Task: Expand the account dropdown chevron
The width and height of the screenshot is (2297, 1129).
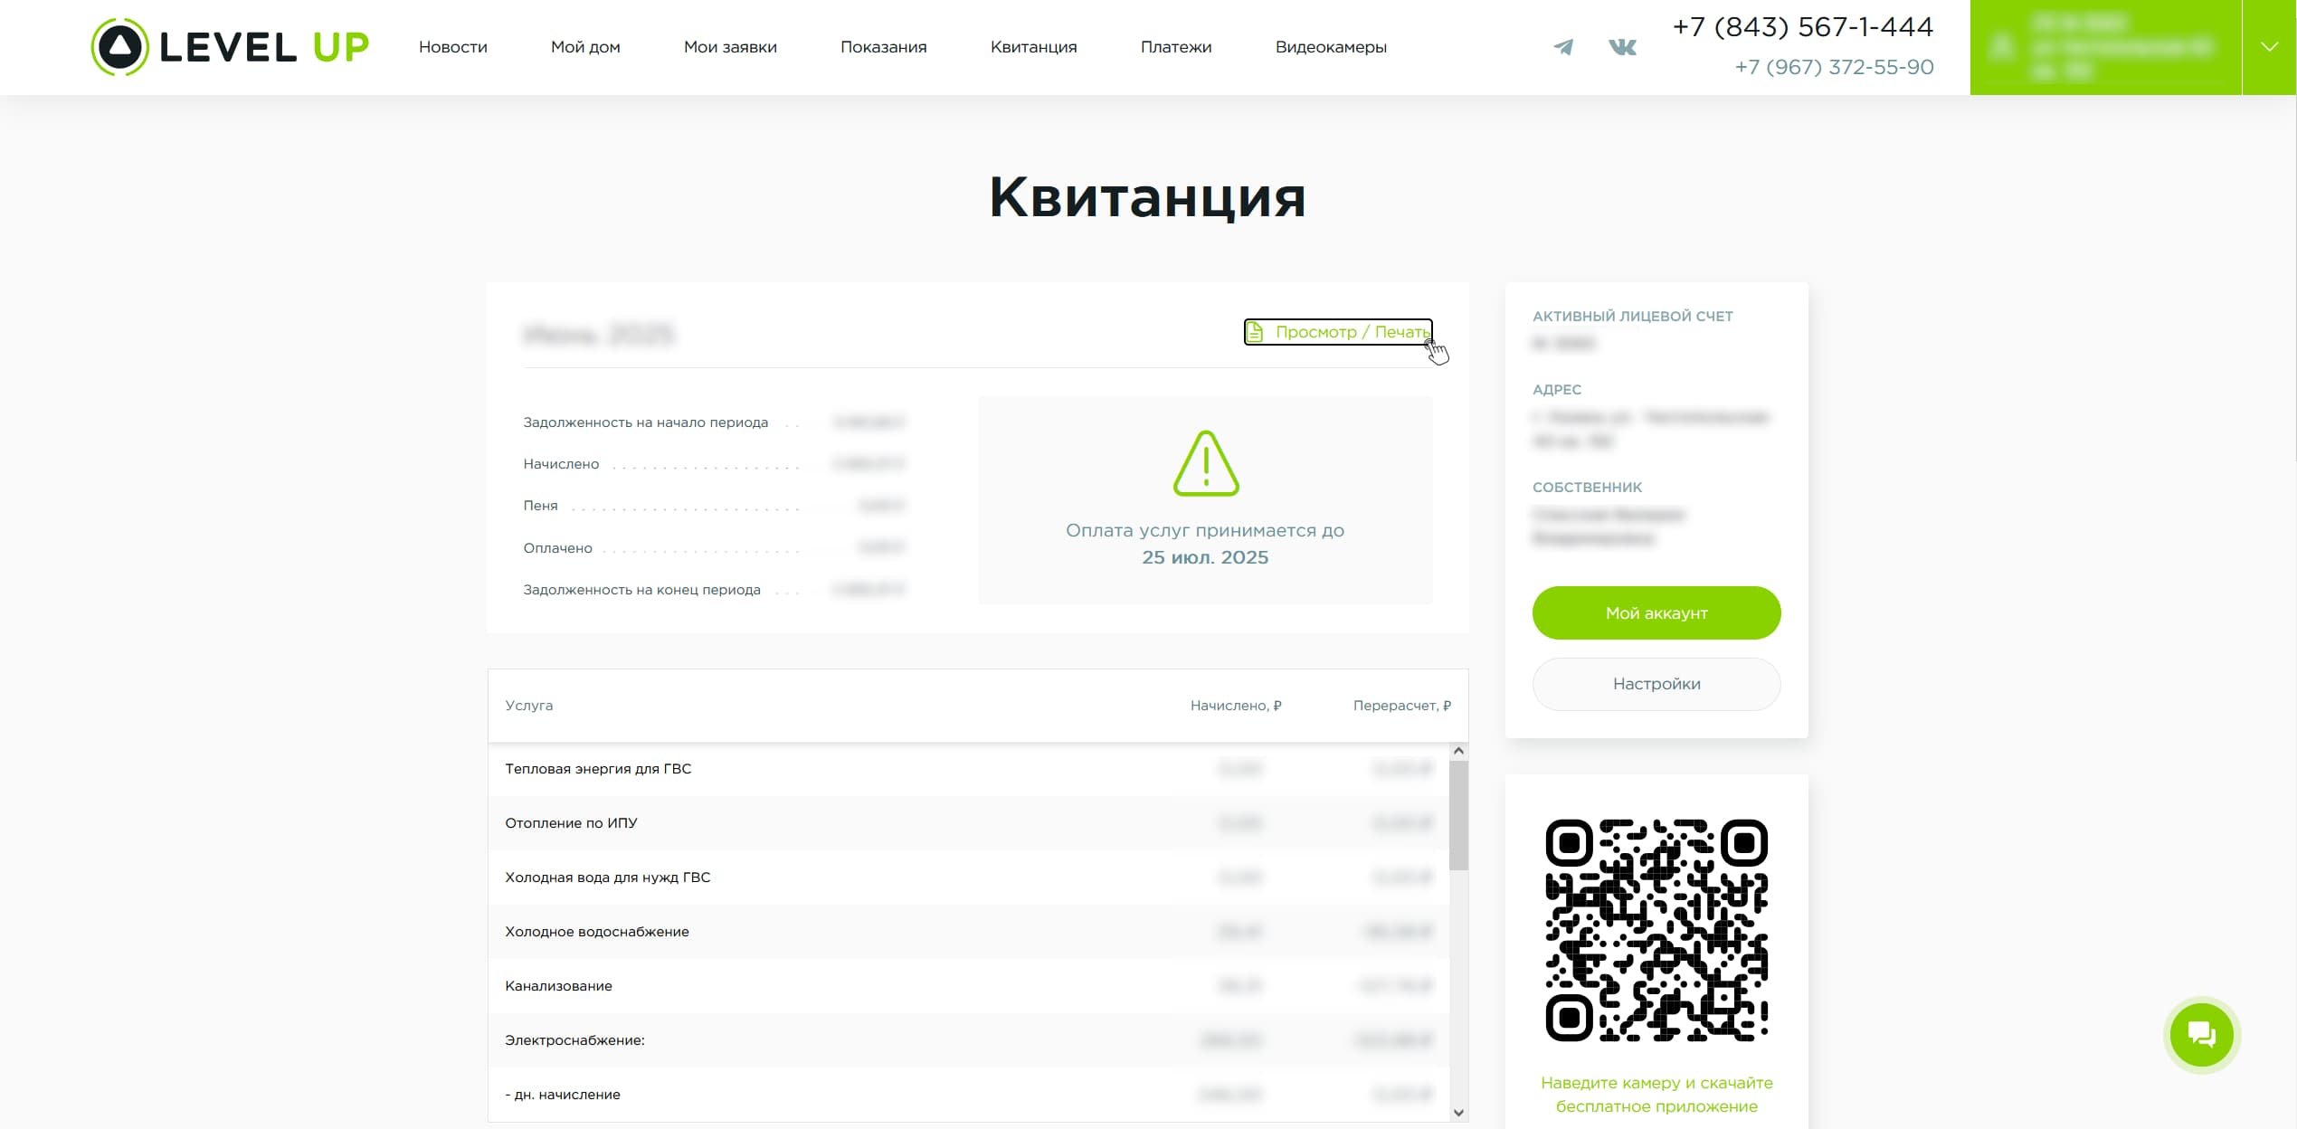Action: pyautogui.click(x=2269, y=47)
